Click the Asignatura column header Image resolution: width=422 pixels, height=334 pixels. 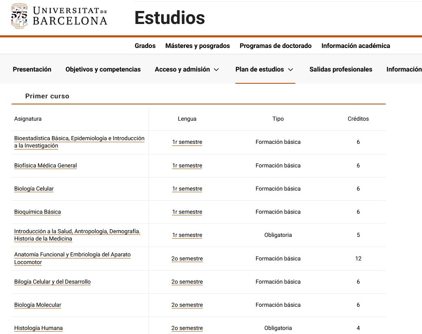[x=28, y=119]
